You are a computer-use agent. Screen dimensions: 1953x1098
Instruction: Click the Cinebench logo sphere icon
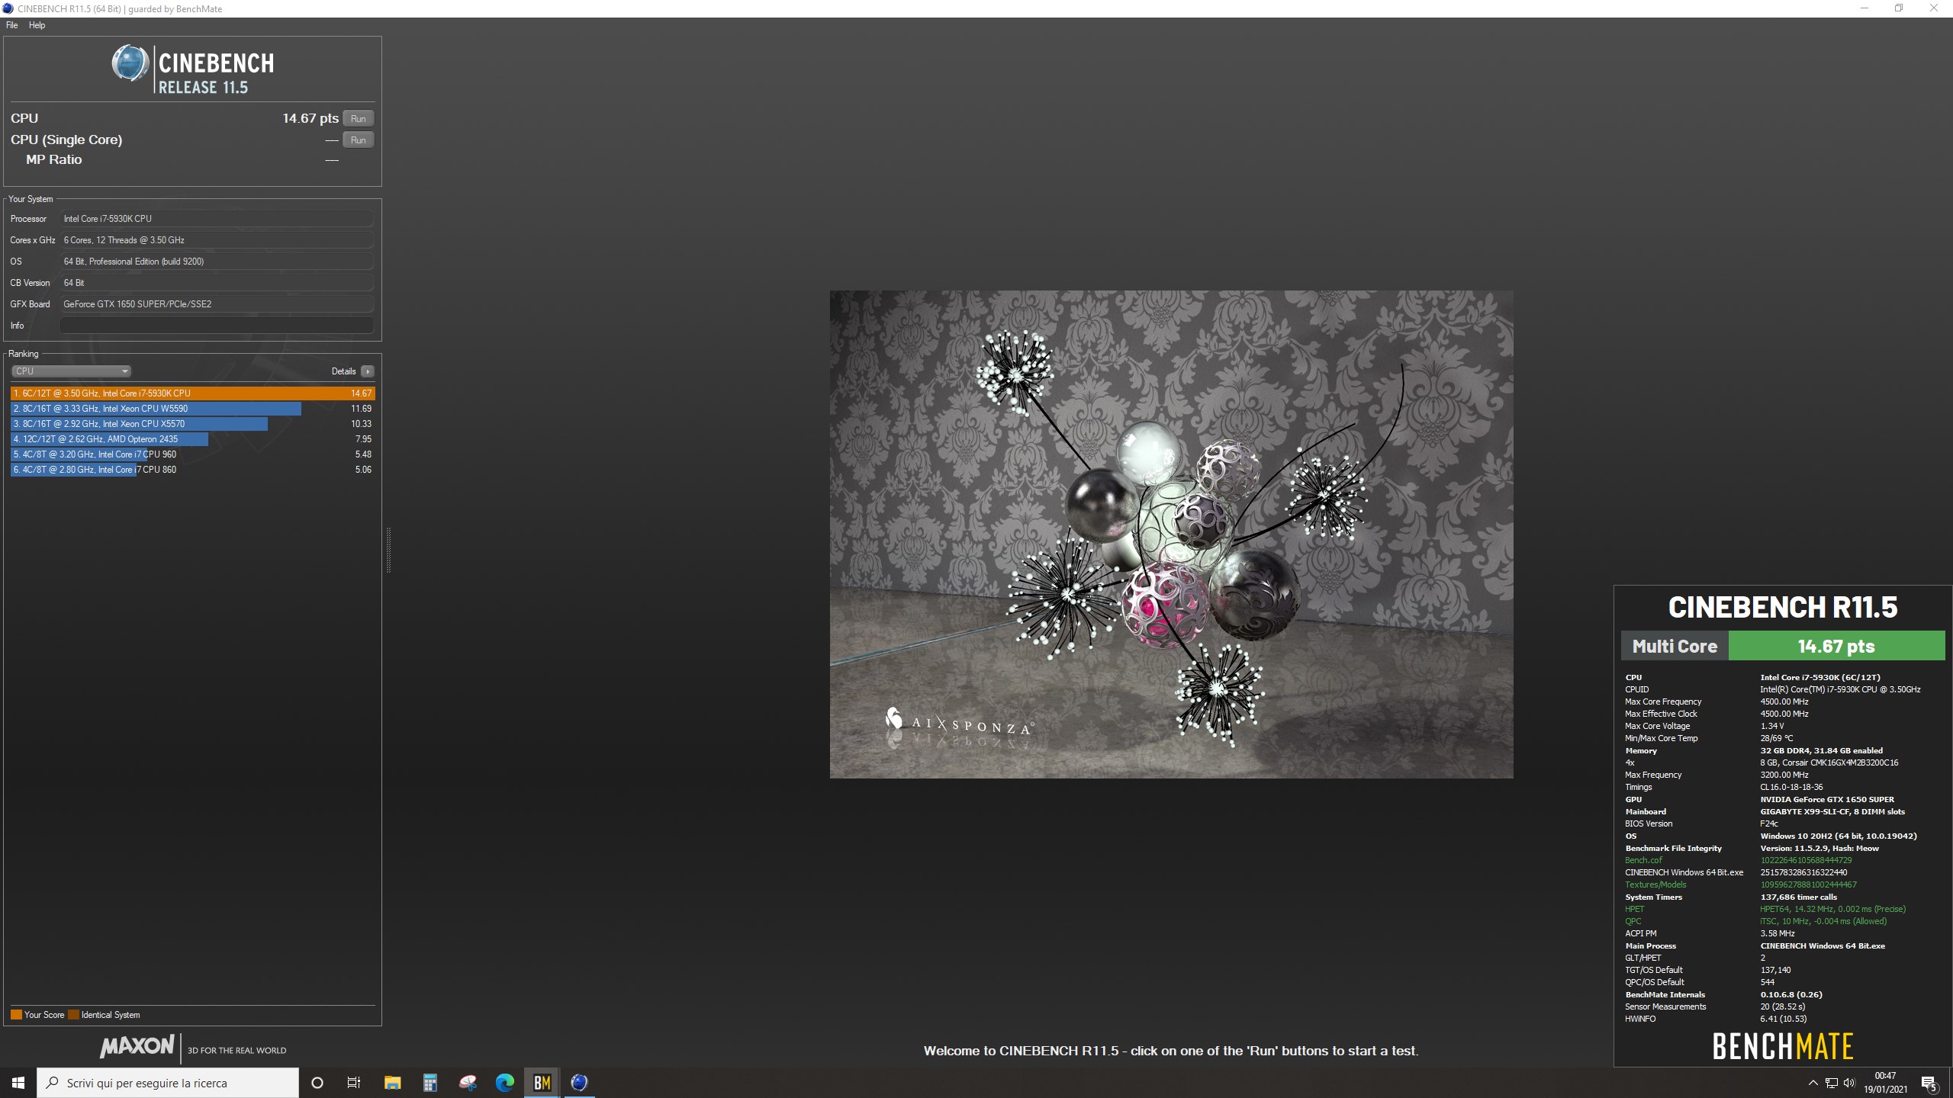[130, 63]
